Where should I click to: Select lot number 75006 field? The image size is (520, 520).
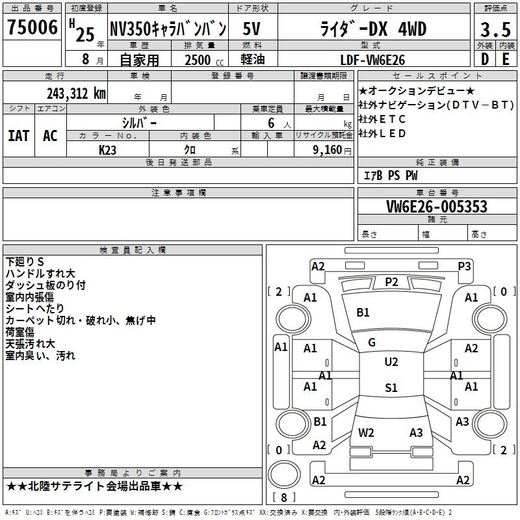point(32,27)
